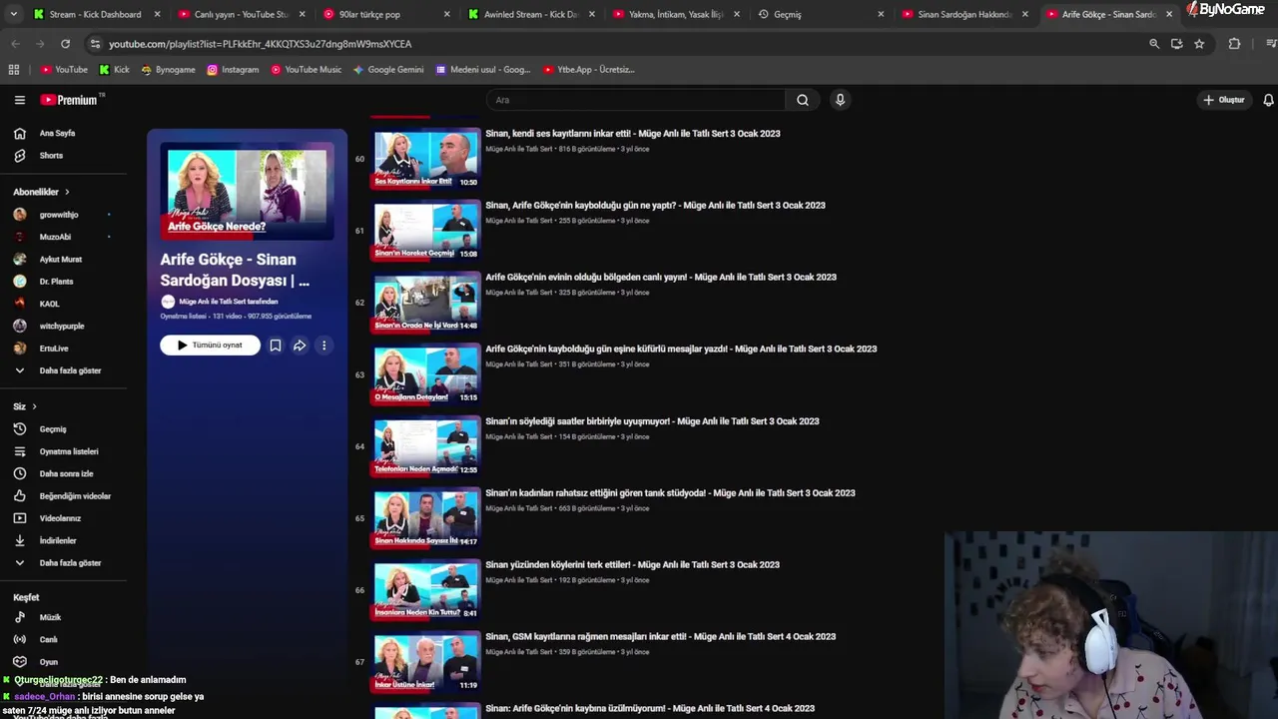
Task: Open playlist three-dot more menu
Action: 323,346
